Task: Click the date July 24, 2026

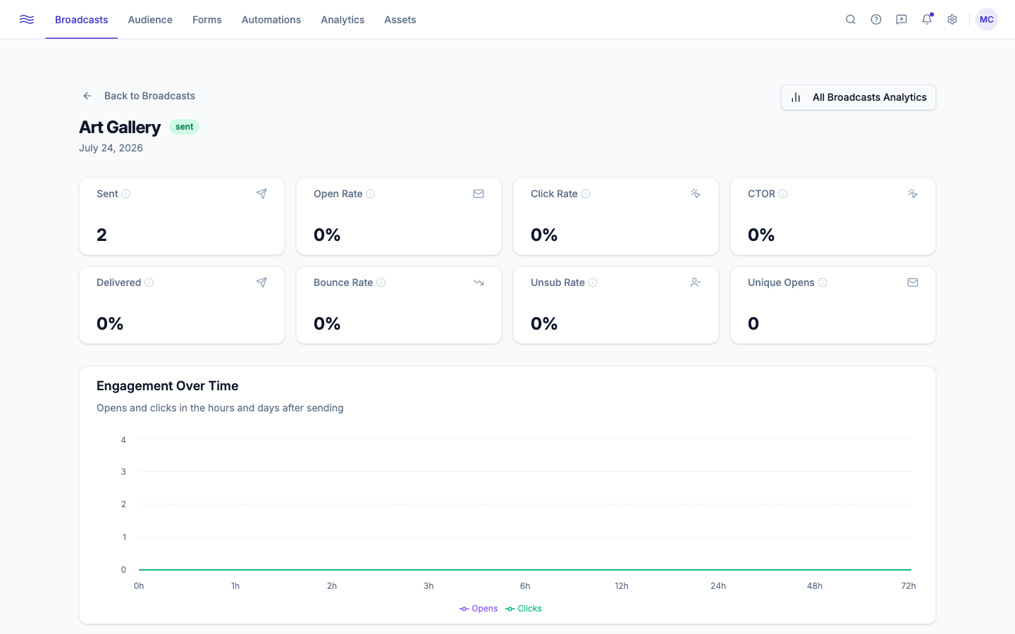Action: tap(111, 148)
